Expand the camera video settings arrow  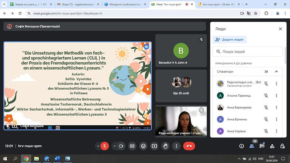[x=115, y=146]
